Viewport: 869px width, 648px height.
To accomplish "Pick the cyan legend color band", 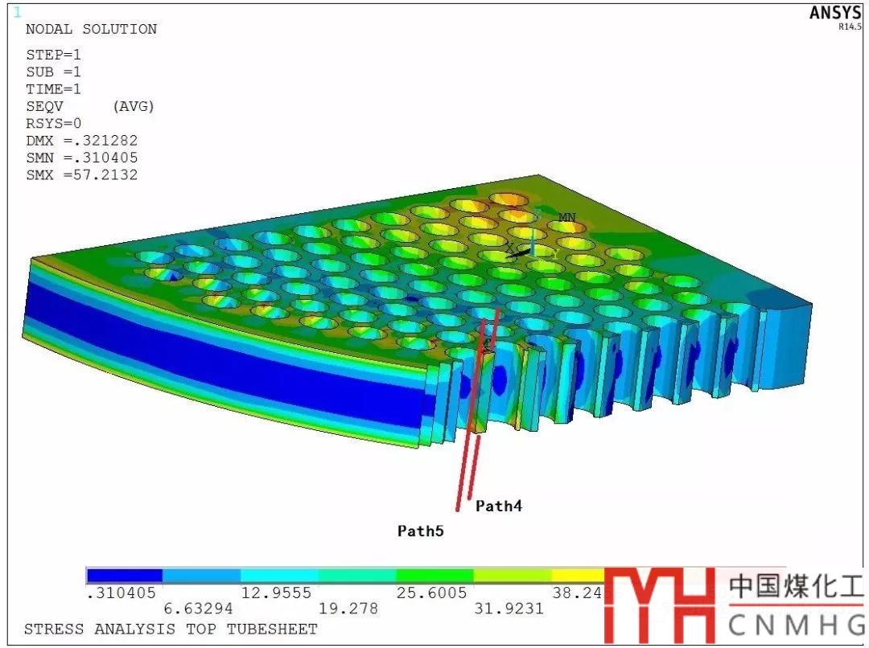I will [280, 576].
